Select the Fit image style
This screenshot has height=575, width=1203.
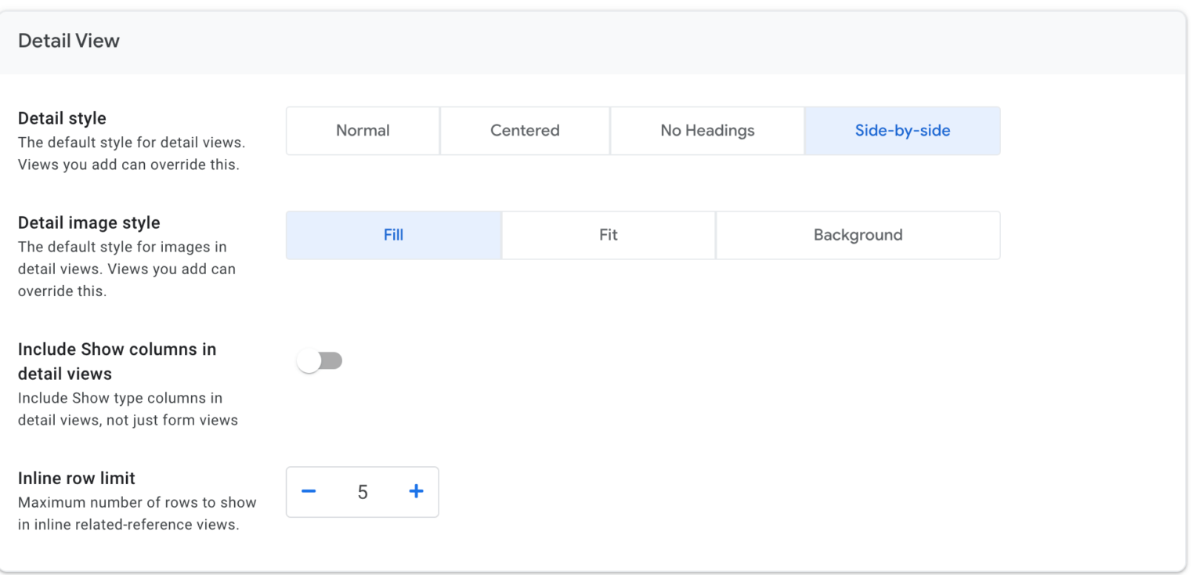609,234
